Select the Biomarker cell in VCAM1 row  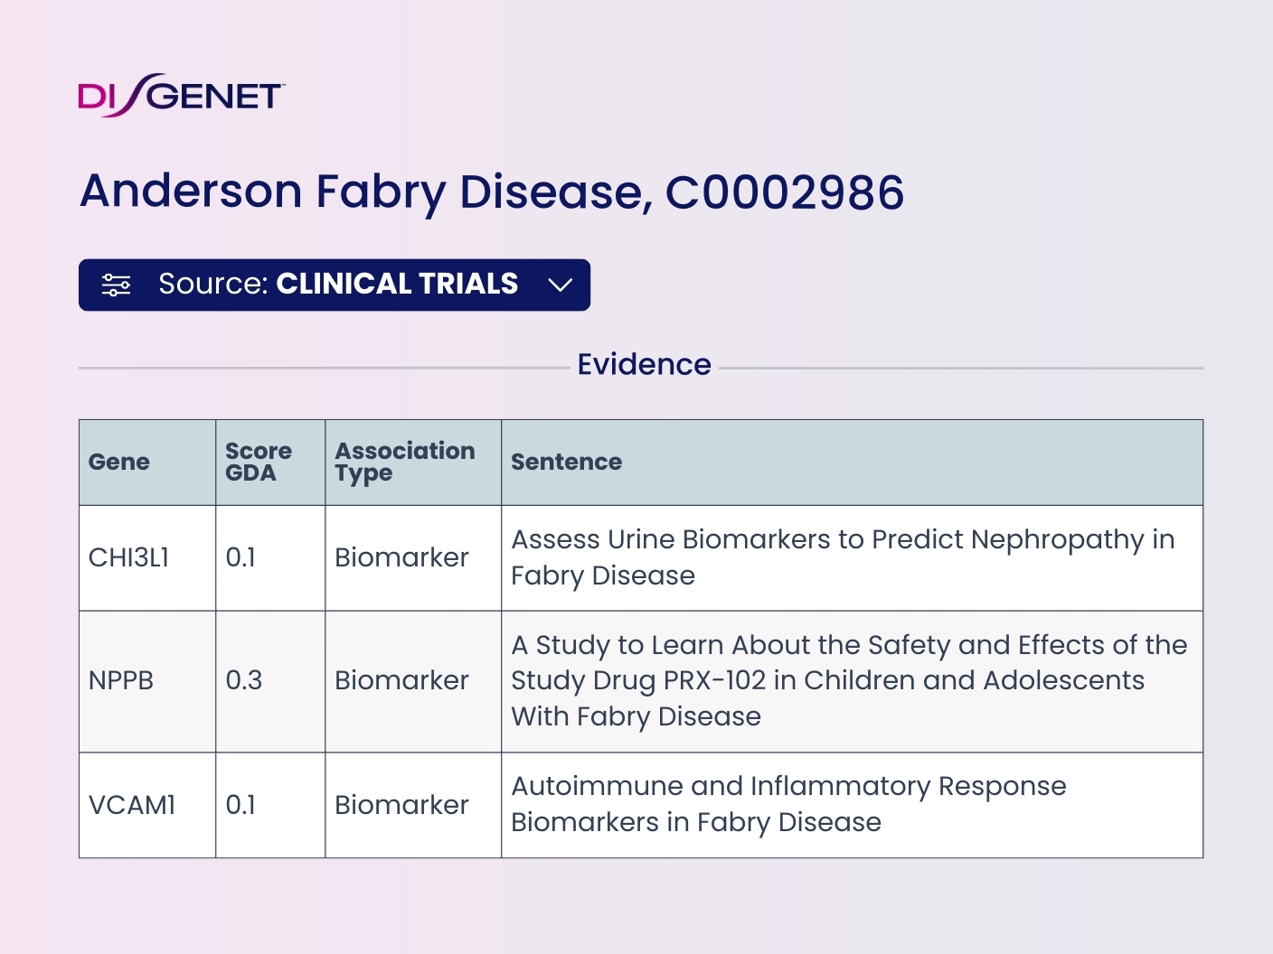[401, 804]
